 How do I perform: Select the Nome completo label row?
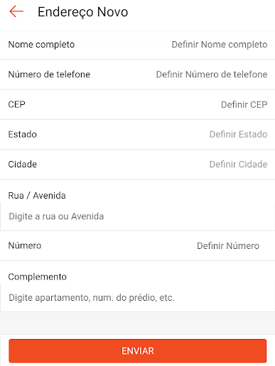(137, 45)
